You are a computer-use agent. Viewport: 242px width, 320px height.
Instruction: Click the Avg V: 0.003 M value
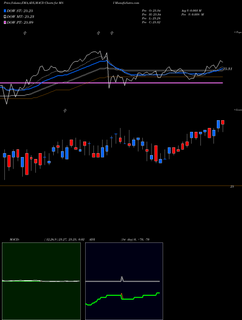[x=191, y=10]
